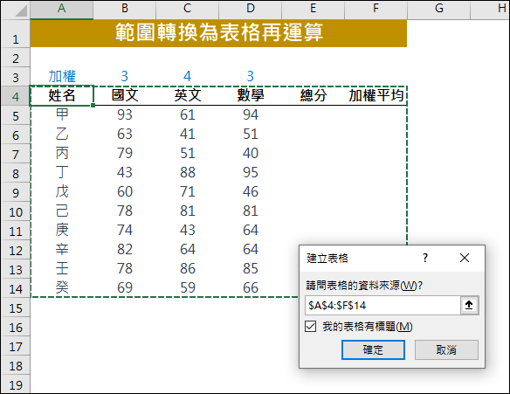Screen dimensions: 510x394
Task: Select row 15 header
Action: (x=16, y=308)
